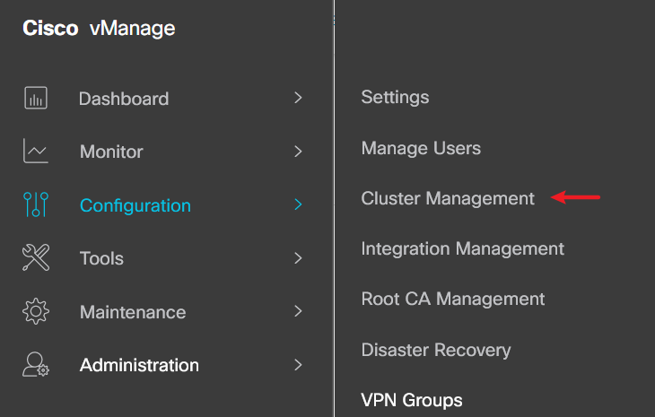Click the Tools wrench and screwdriver icon

[36, 257]
